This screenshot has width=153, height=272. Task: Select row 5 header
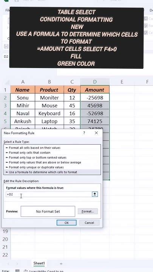5,121
